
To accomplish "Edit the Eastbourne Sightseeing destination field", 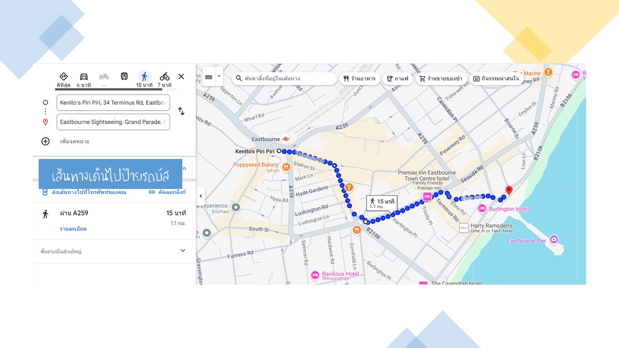I will point(113,122).
